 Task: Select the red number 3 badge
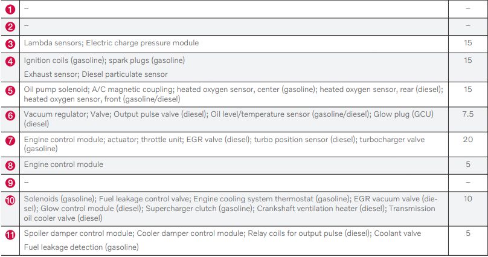10,44
